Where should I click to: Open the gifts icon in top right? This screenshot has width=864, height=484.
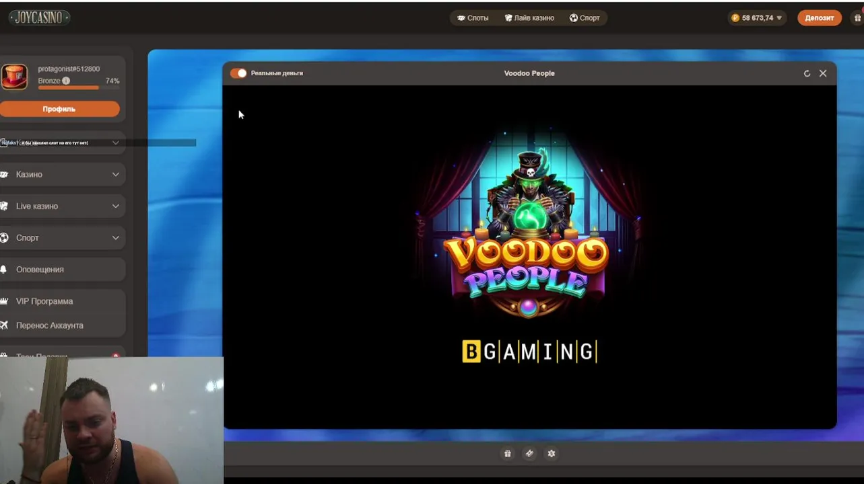point(857,18)
